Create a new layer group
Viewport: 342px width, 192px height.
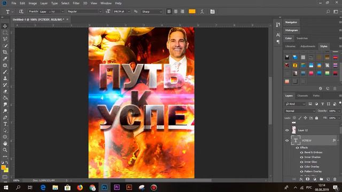(321, 179)
